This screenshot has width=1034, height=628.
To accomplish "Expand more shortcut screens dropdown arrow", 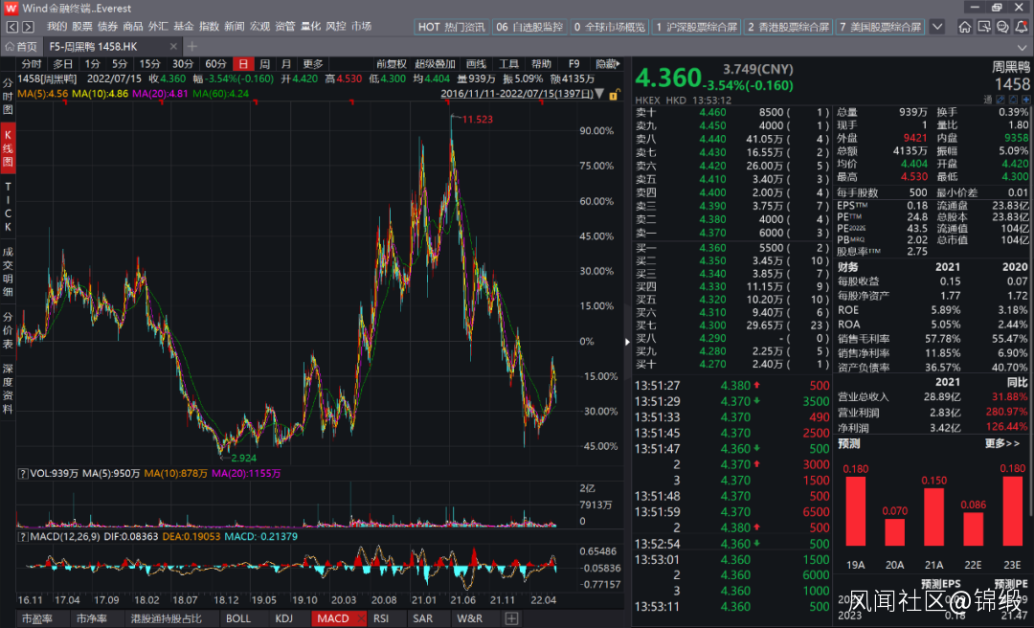I will tap(937, 27).
